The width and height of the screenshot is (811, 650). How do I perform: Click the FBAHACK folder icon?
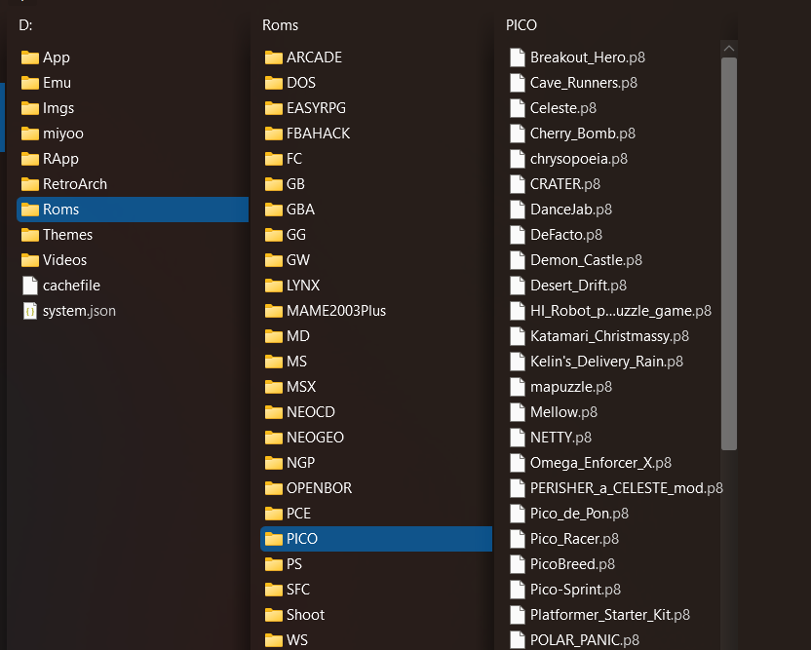(274, 134)
